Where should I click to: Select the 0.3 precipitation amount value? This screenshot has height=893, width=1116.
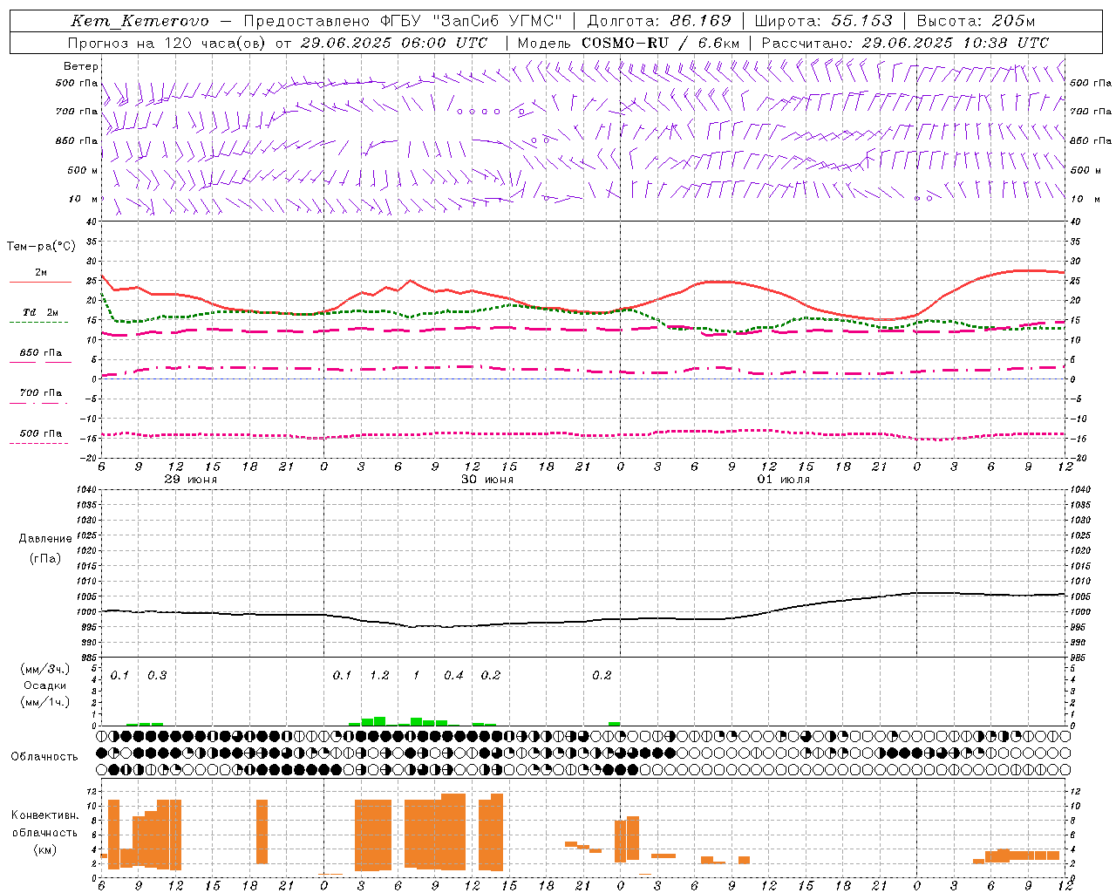(157, 676)
